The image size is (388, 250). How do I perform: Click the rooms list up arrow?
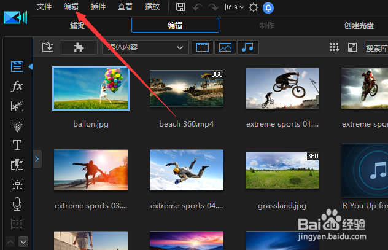10,242
